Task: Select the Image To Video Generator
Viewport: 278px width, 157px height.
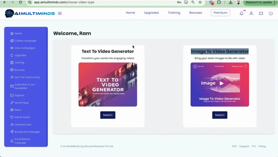Action: [x=220, y=115]
